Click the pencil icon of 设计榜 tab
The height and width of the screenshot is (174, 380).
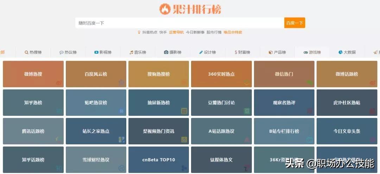(x=201, y=52)
